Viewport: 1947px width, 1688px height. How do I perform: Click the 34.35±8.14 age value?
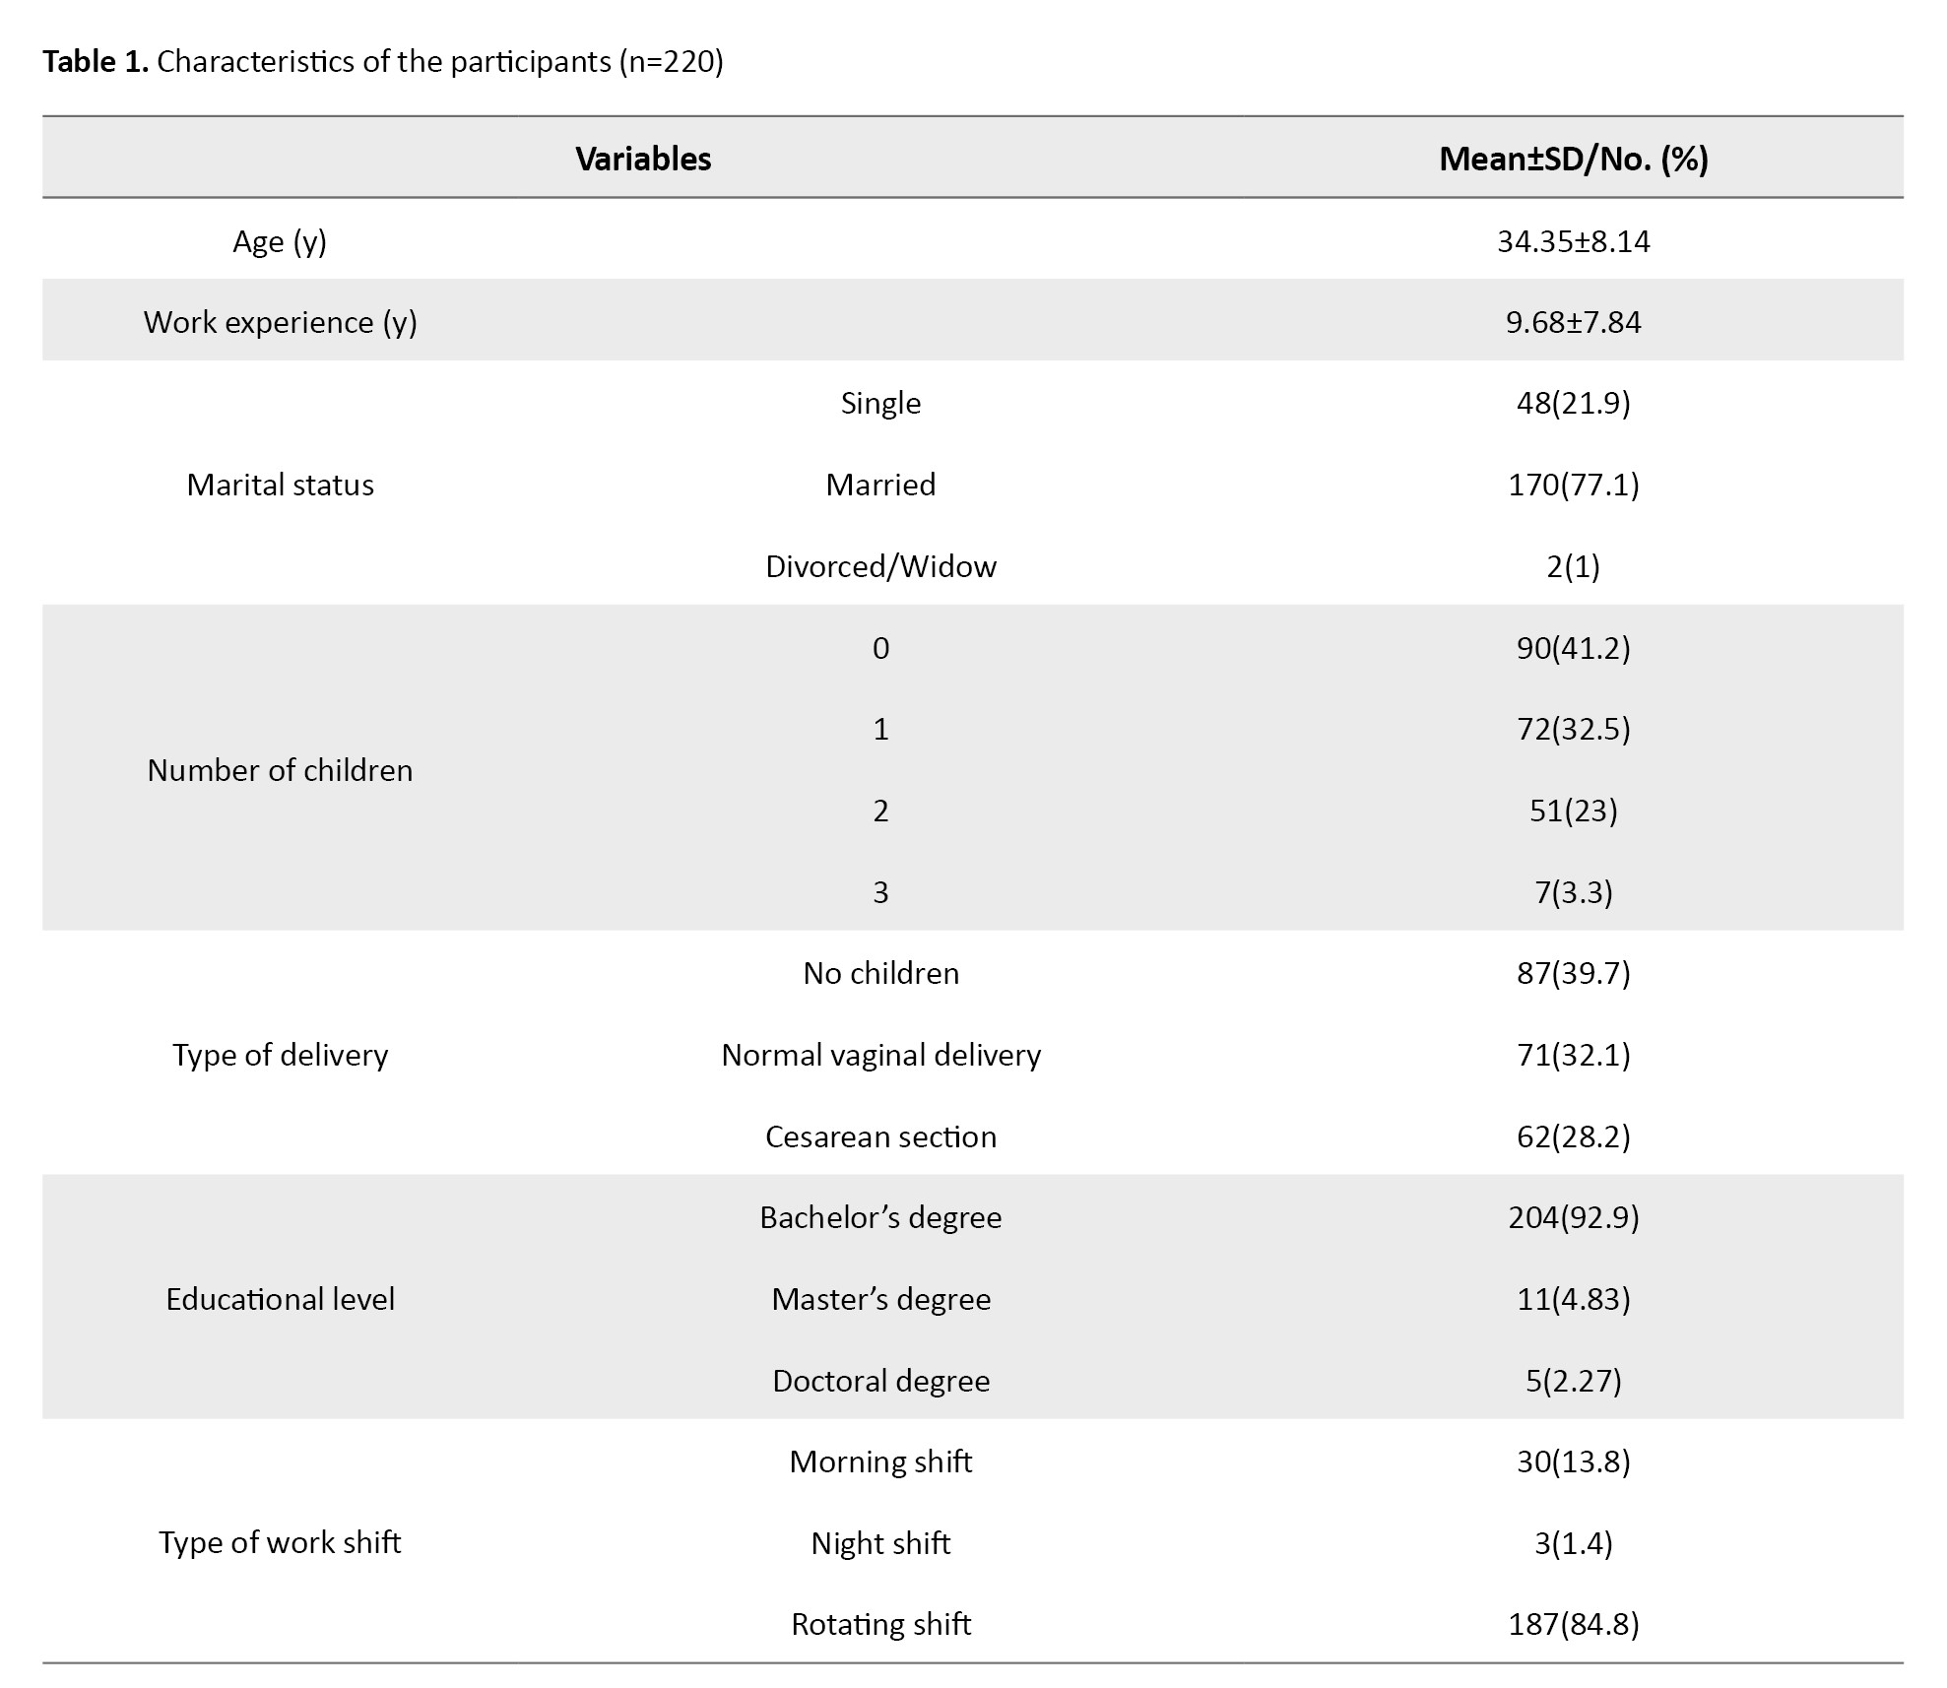point(1573,241)
